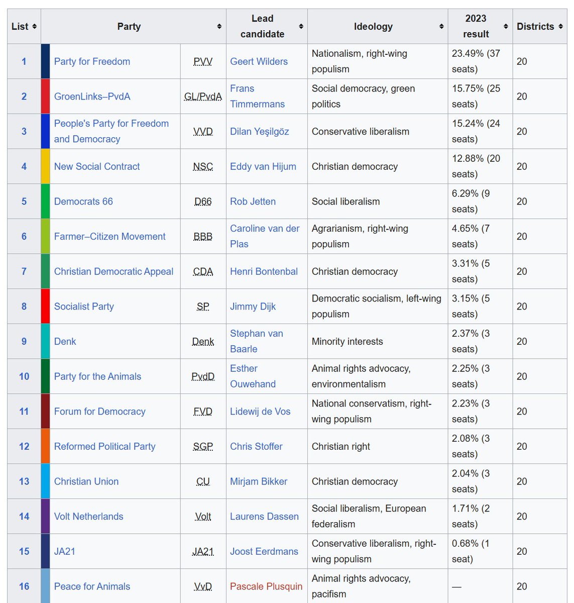The image size is (574, 603).
Task: Click New Social Contract yellow swatch
Action: click(45, 166)
